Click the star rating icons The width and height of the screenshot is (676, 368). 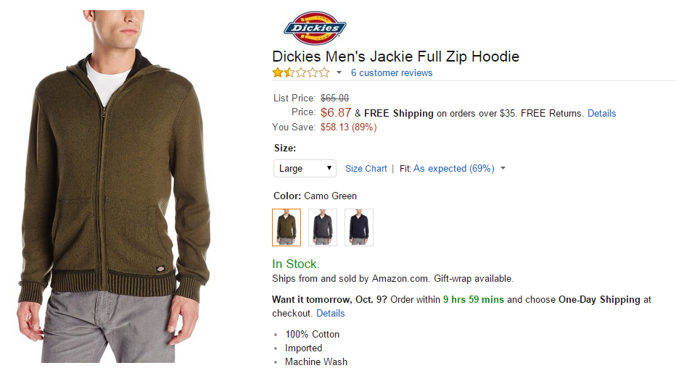tap(301, 72)
